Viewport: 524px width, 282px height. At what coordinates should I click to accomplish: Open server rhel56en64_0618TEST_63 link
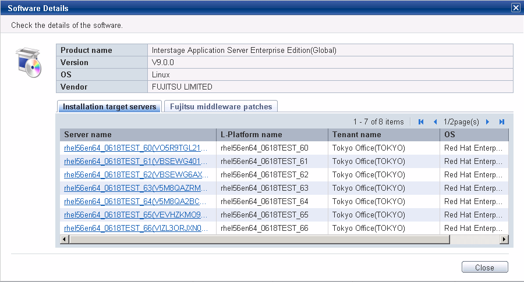136,188
